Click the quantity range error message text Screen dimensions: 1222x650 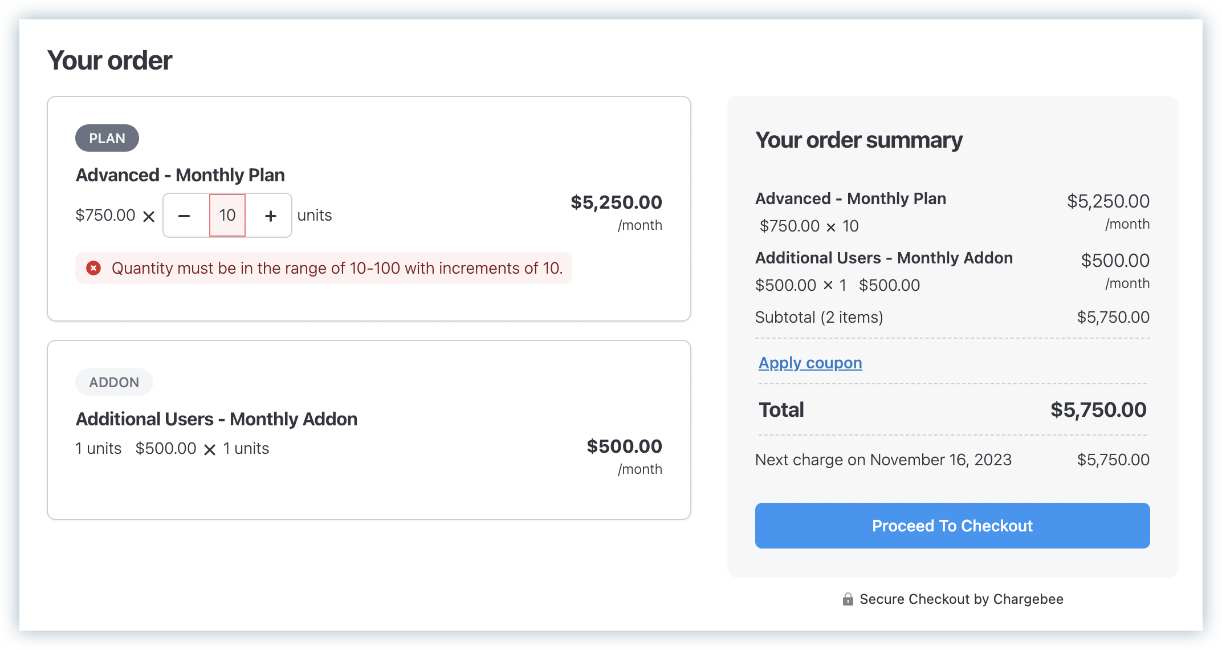coord(337,268)
